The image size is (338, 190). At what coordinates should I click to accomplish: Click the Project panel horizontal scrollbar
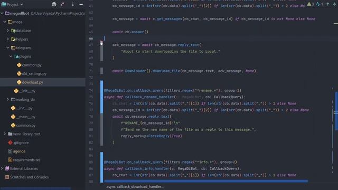tap(35, 188)
